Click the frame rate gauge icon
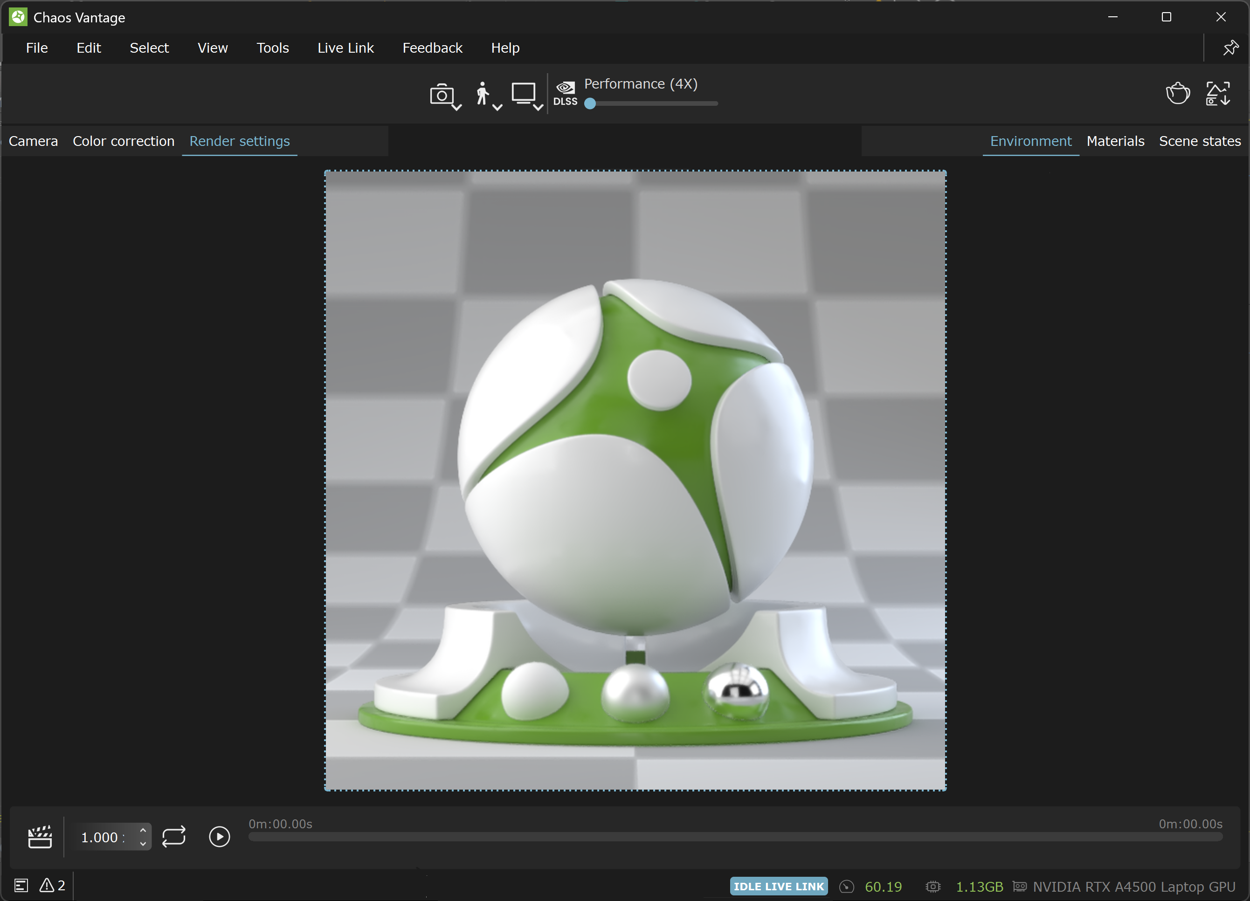Screen dimensions: 1250x901 pyautogui.click(x=847, y=887)
